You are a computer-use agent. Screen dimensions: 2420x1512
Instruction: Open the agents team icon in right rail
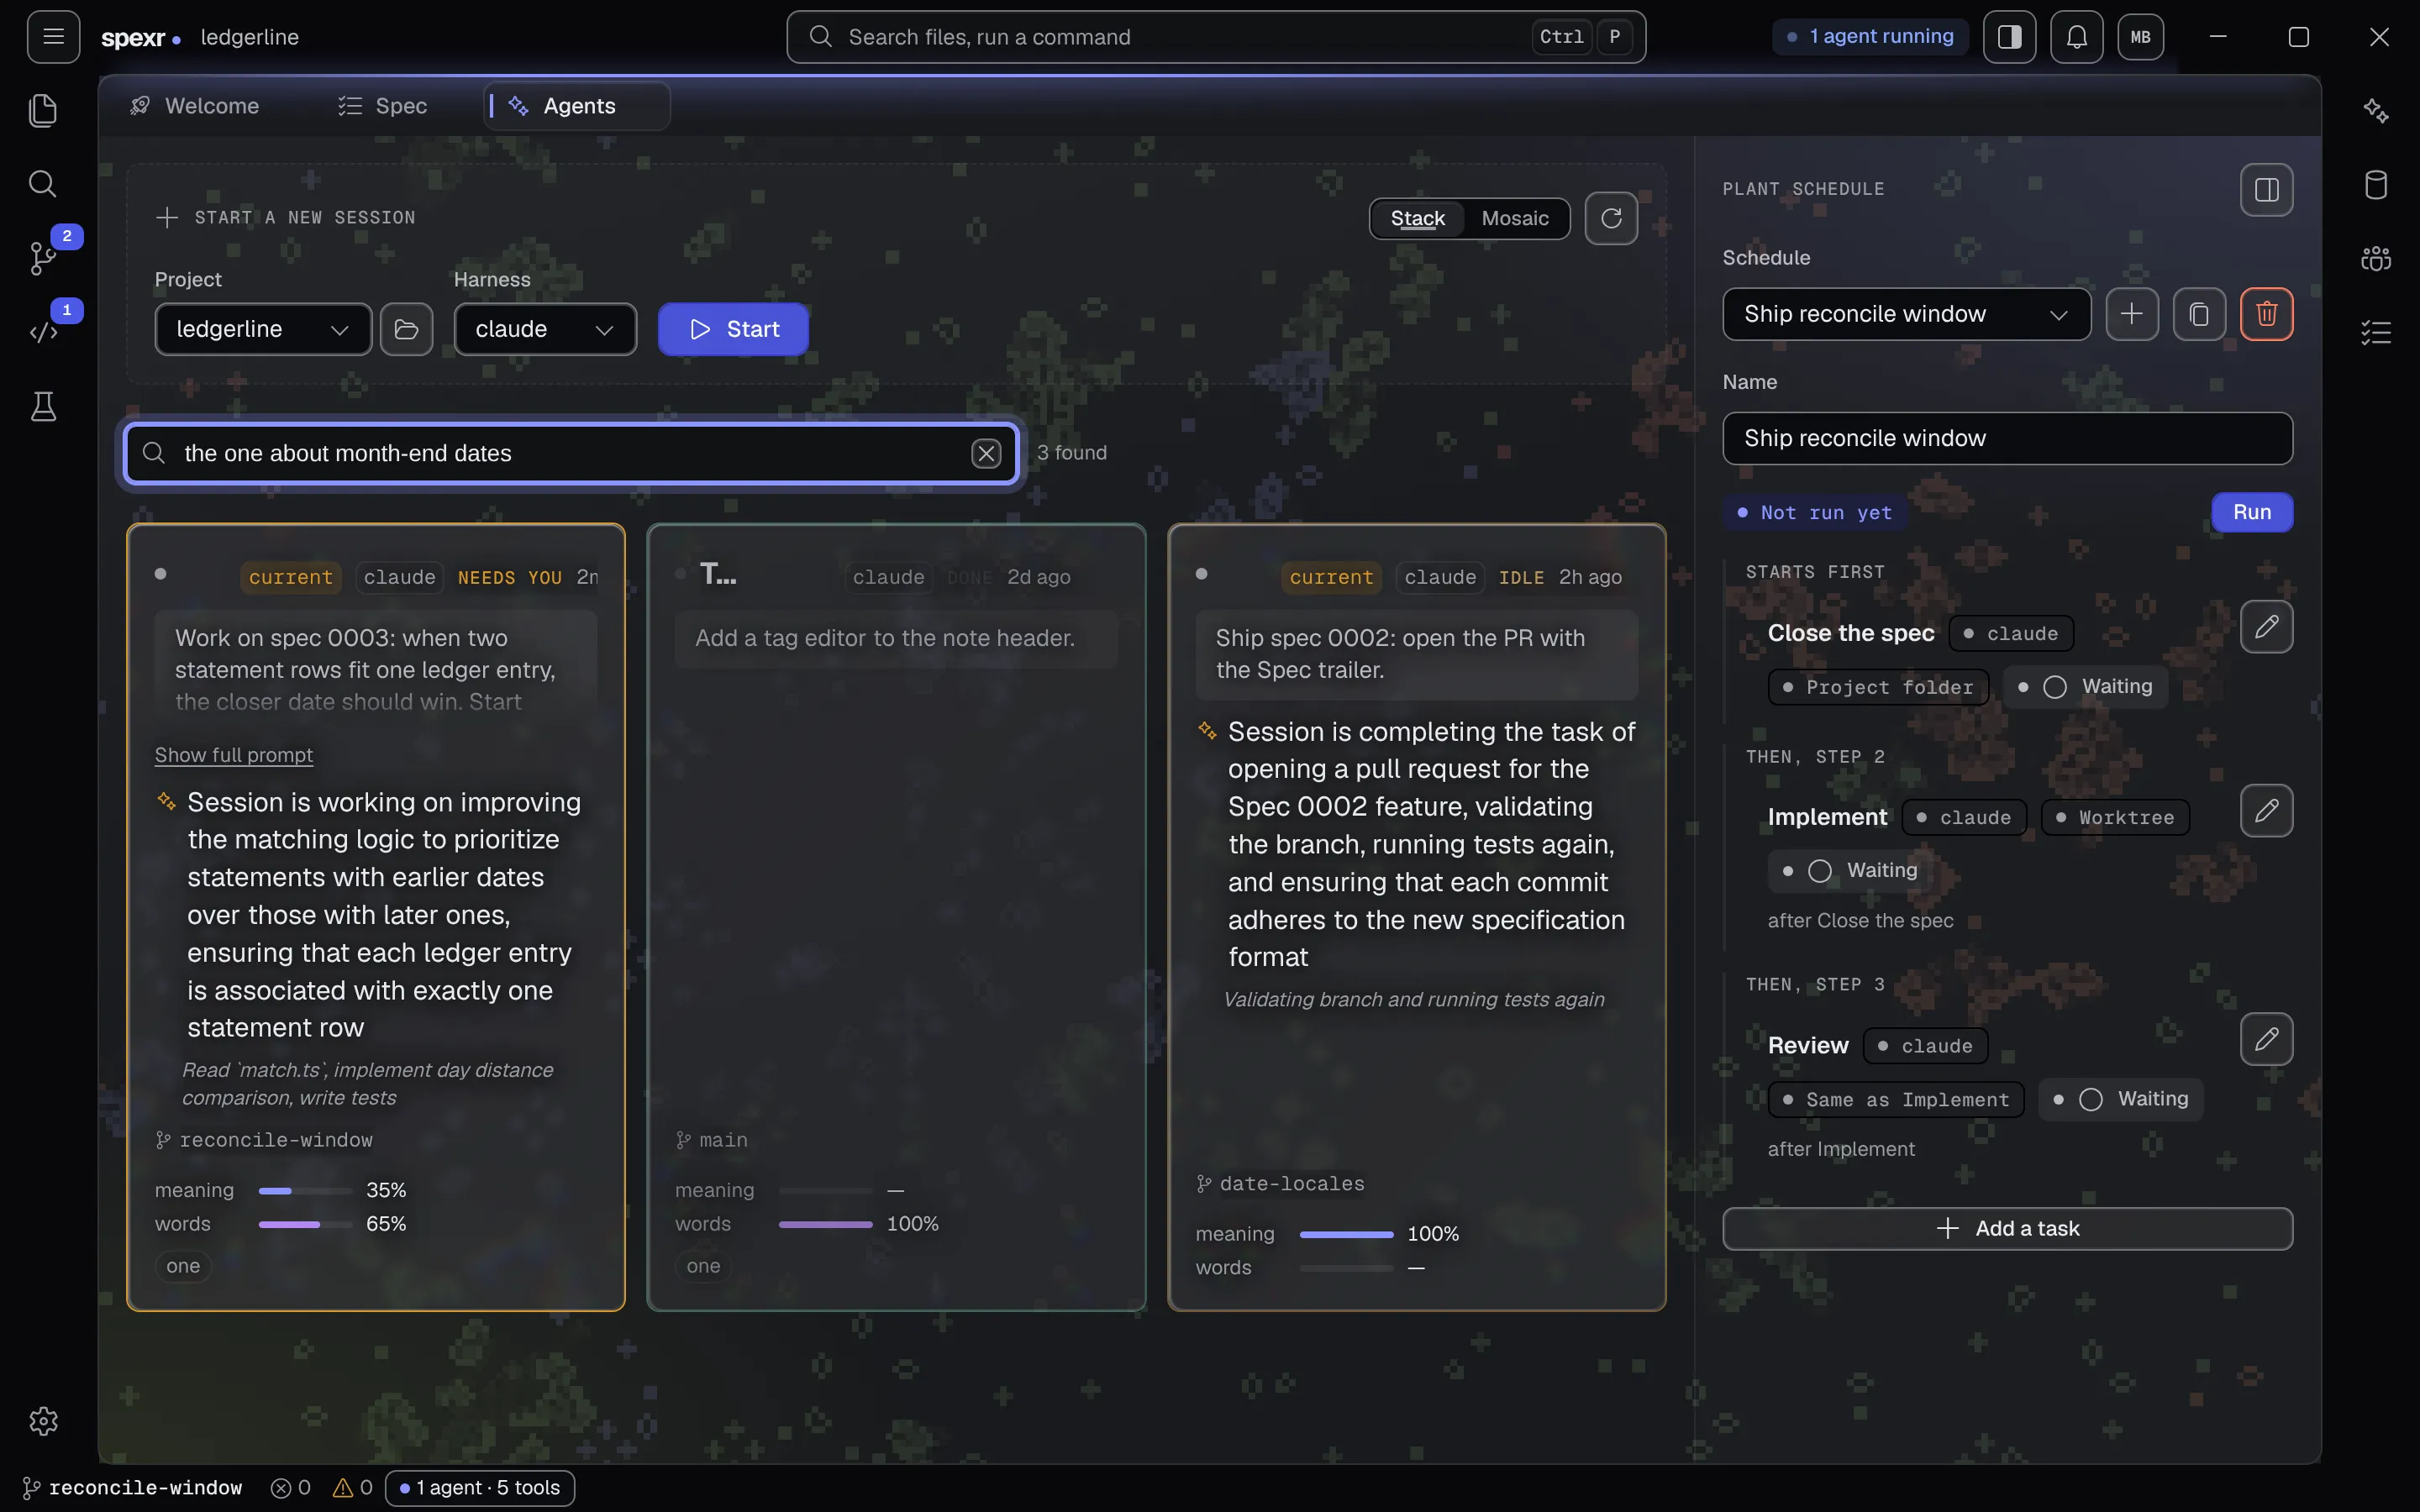coord(2376,258)
